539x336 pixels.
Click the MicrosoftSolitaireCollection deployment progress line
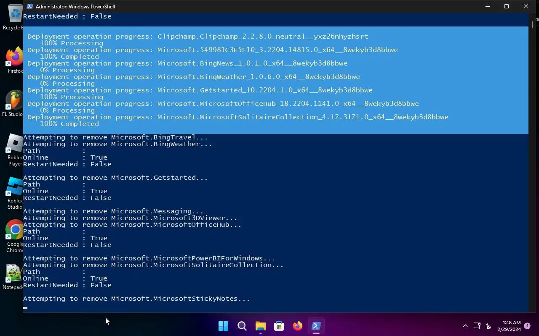coord(238,117)
